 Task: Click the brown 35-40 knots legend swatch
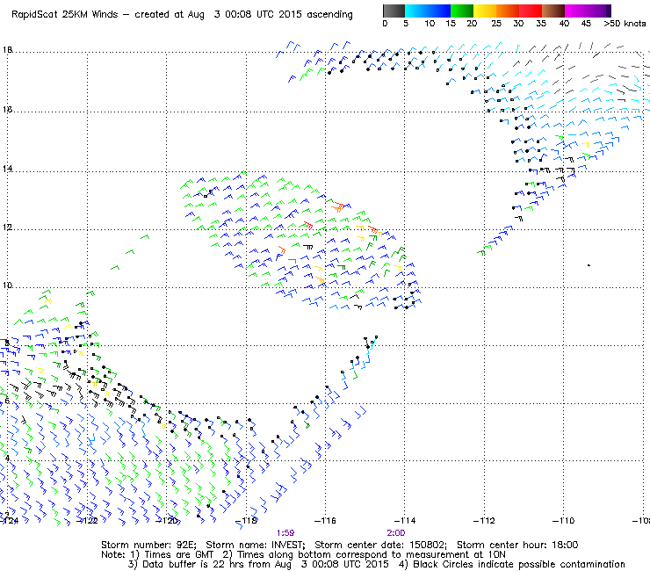click(553, 11)
